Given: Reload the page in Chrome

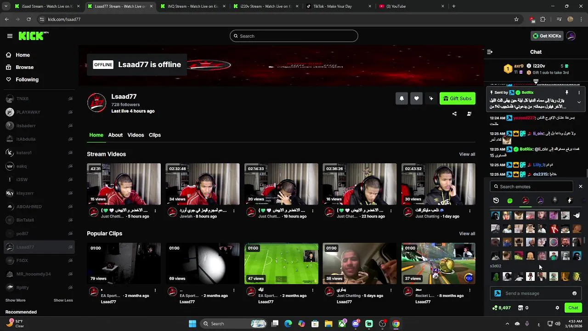Looking at the screenshot, I should pos(28,19).
